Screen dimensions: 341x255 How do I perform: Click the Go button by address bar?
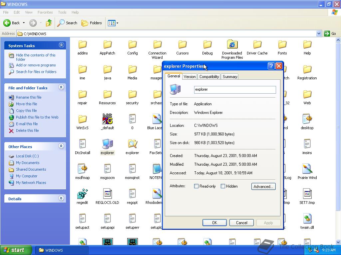point(330,34)
